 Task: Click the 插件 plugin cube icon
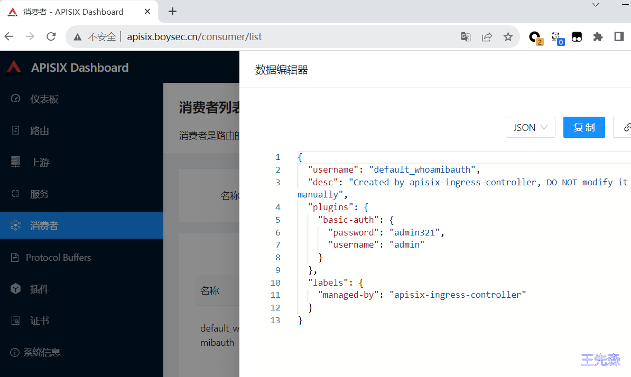click(x=16, y=289)
